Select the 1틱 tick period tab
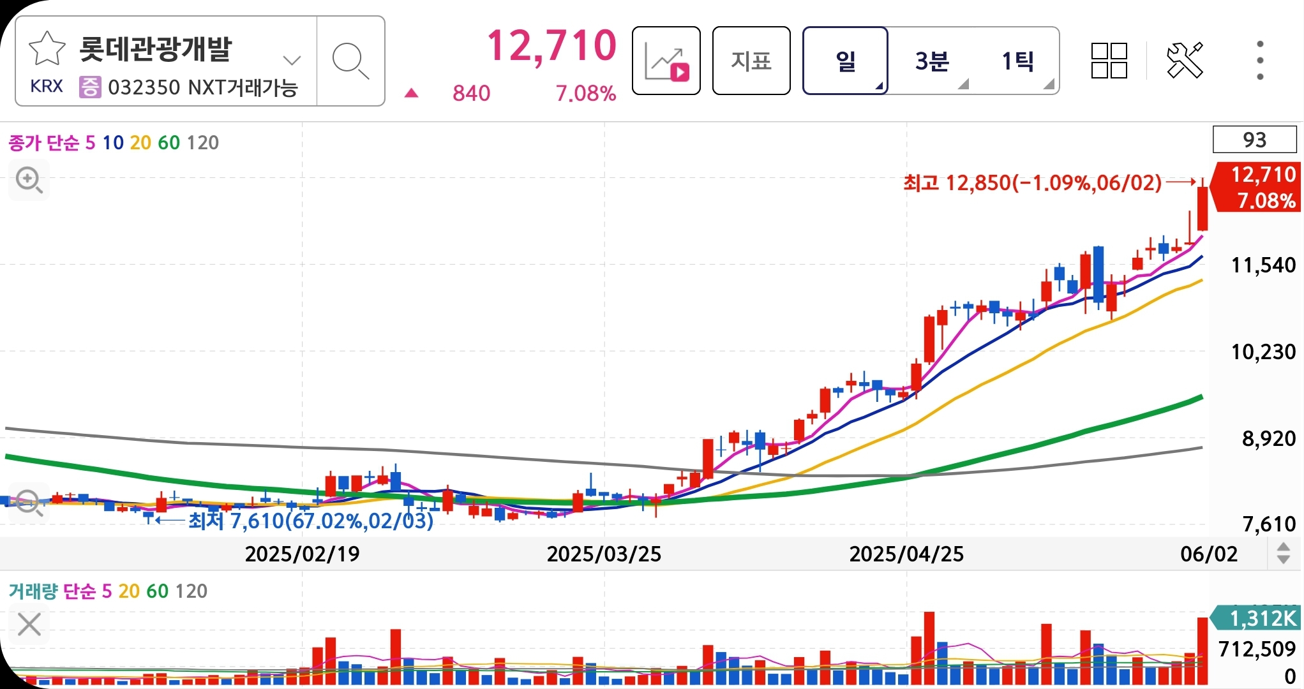The image size is (1304, 689). [x=1017, y=61]
